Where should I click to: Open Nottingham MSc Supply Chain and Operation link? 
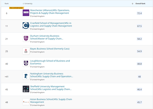click(52, 75)
